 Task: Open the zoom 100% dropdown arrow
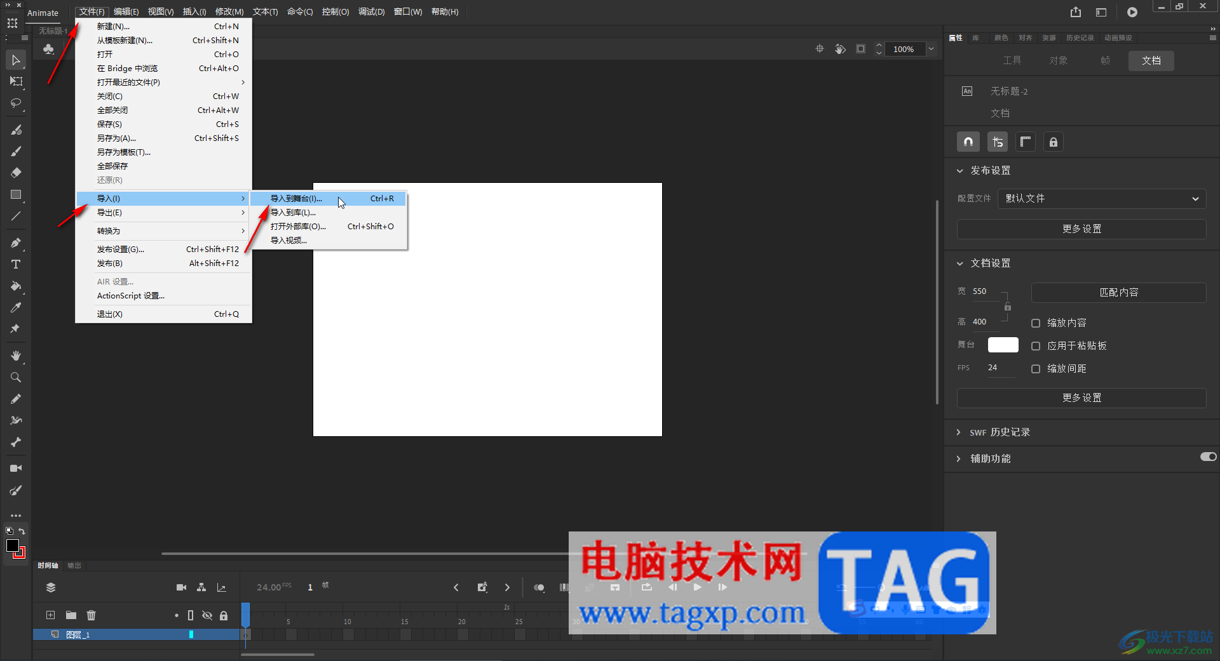[x=931, y=49]
